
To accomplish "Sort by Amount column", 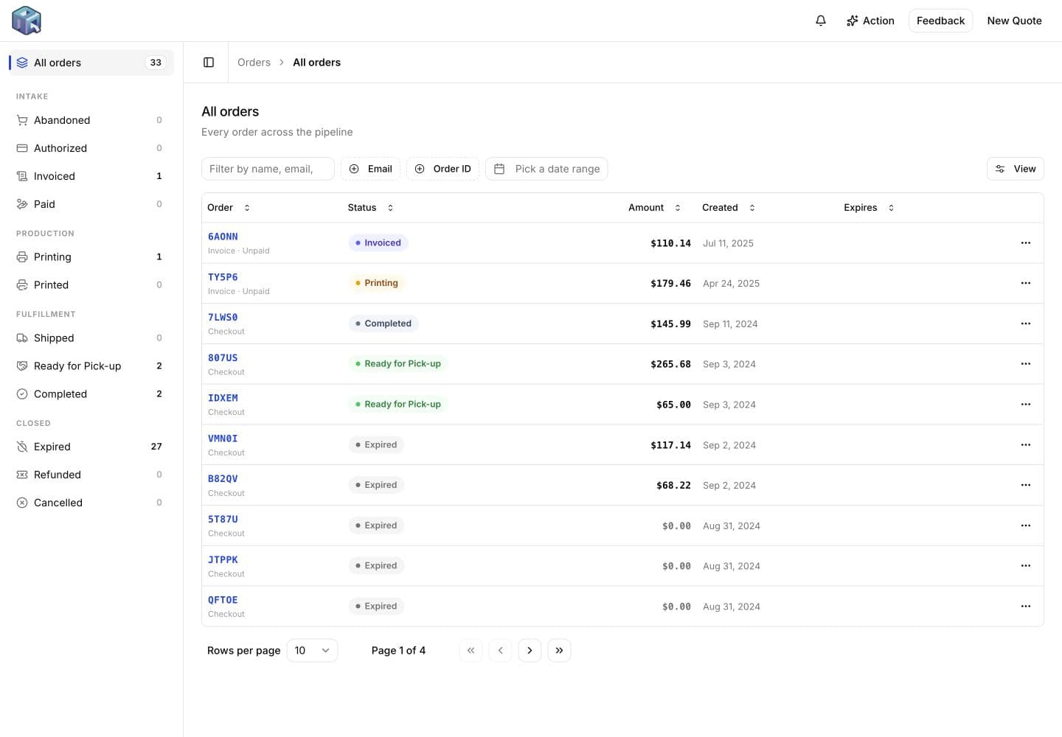I will coord(654,208).
